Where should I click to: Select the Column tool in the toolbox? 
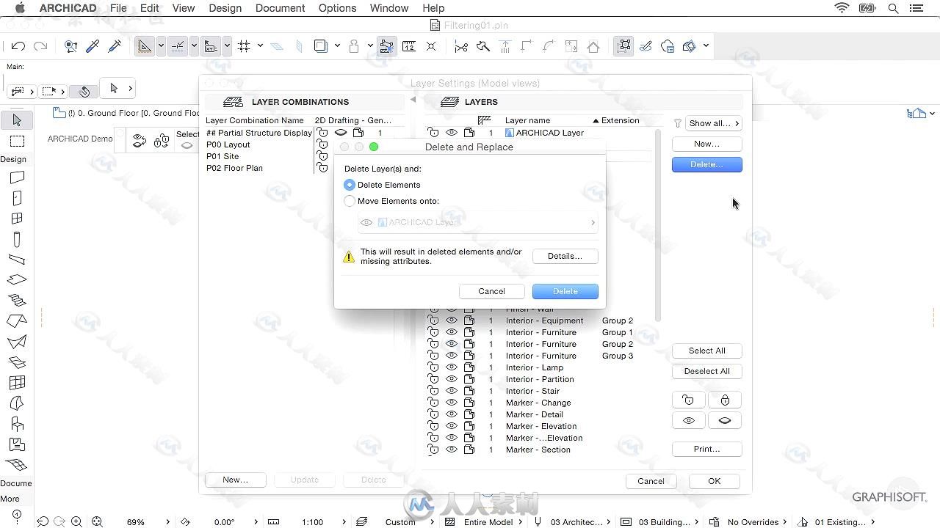click(x=18, y=239)
